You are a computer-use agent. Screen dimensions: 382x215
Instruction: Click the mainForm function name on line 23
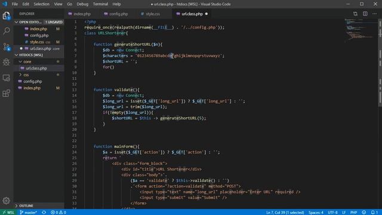click(x=124, y=146)
